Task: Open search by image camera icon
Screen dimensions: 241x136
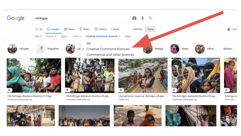Action: [134, 18]
